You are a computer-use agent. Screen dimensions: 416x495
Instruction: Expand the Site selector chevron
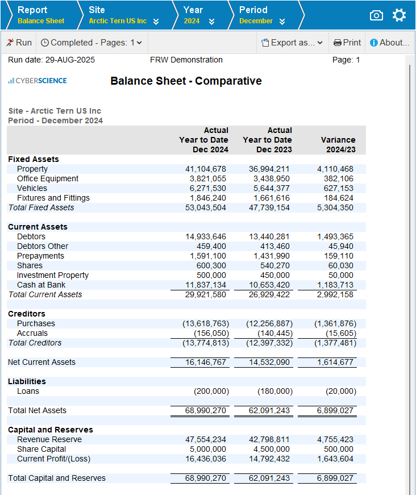(x=156, y=22)
